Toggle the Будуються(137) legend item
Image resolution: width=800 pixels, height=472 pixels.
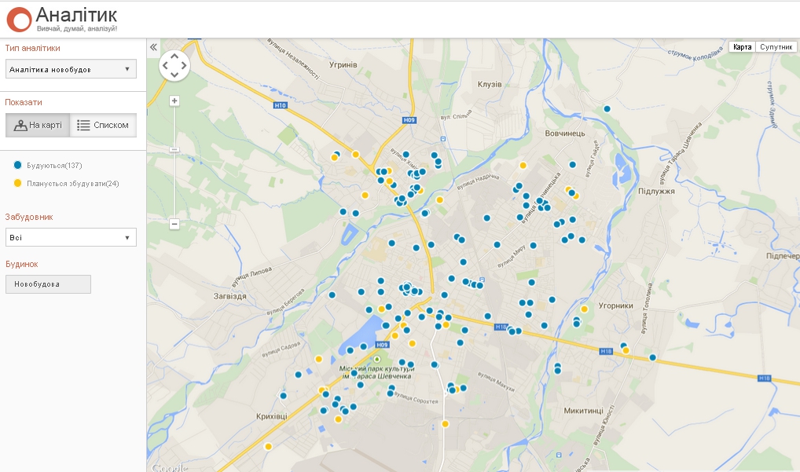coord(53,166)
